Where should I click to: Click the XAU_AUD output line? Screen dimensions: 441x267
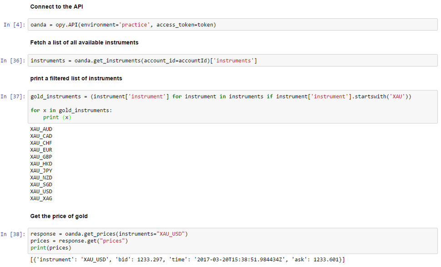click(x=41, y=129)
